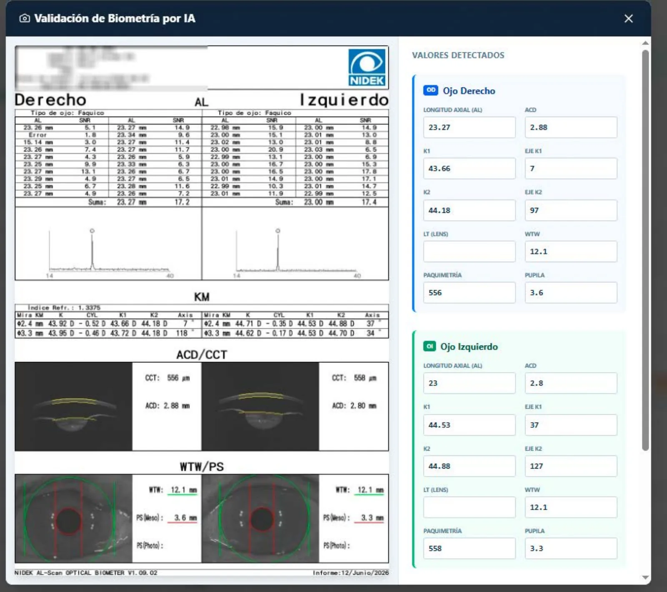Click the right eye ACD/CCT scan thumbnail
Screen dimensions: 667x592
(x=74, y=406)
